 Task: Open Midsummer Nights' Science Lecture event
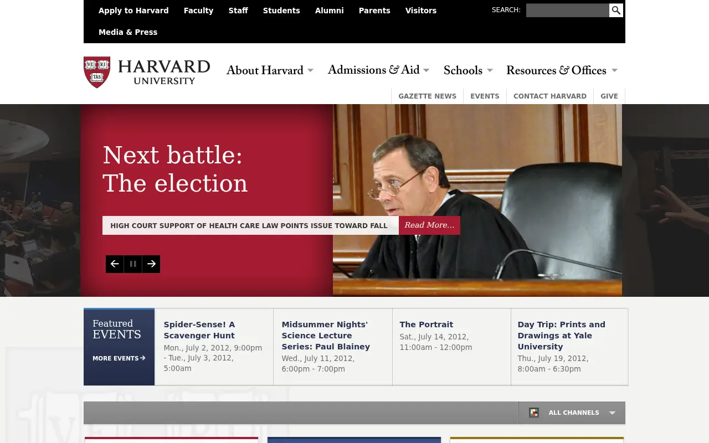(326, 336)
